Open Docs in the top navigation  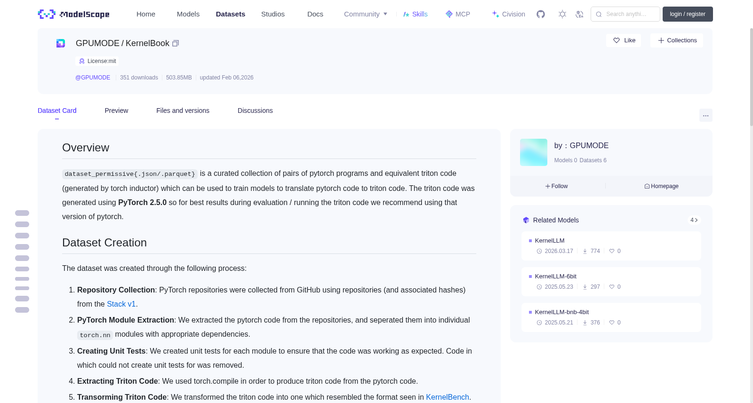(315, 14)
